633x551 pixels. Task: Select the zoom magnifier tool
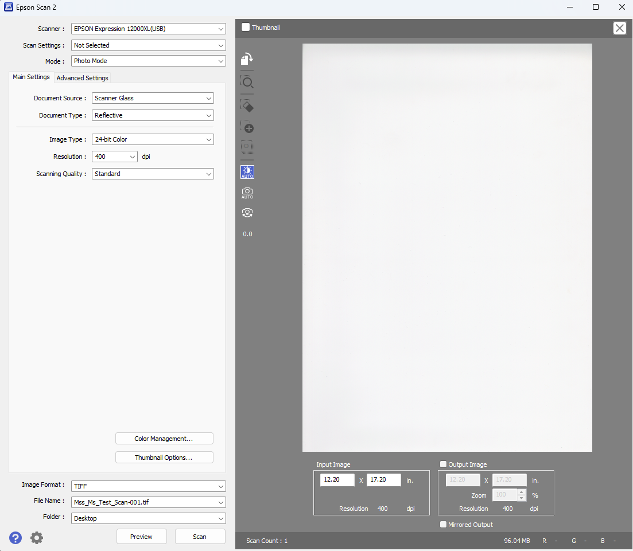[x=247, y=82]
